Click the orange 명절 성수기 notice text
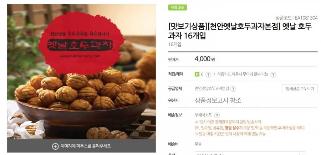Screen dimensions: 321x155 [x=234, y=128]
